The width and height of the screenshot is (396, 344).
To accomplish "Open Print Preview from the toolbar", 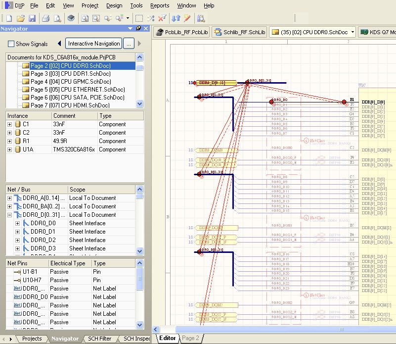I will coord(58,18).
